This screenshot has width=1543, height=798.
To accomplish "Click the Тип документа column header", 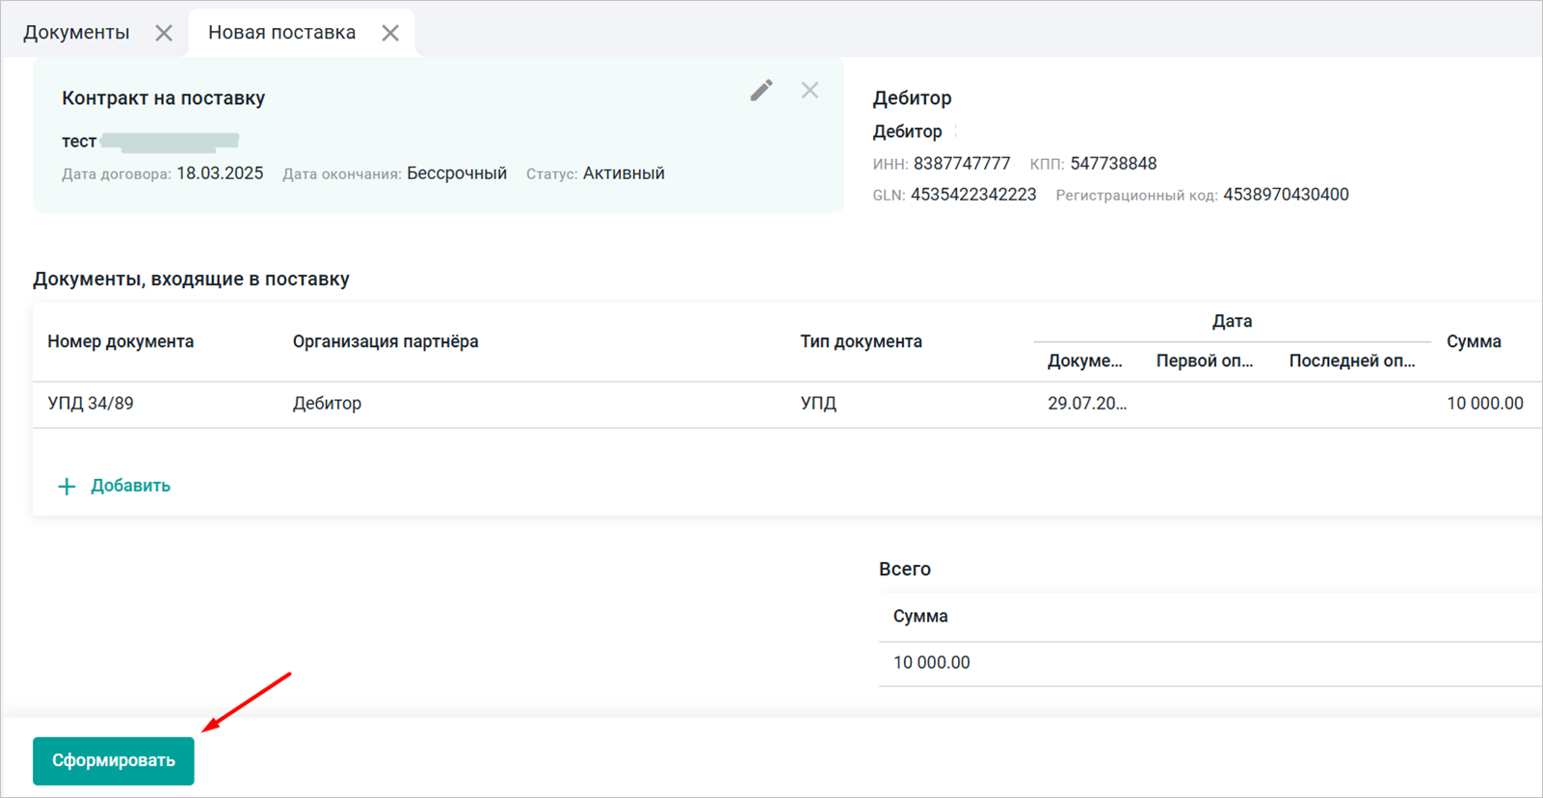I will (x=861, y=341).
